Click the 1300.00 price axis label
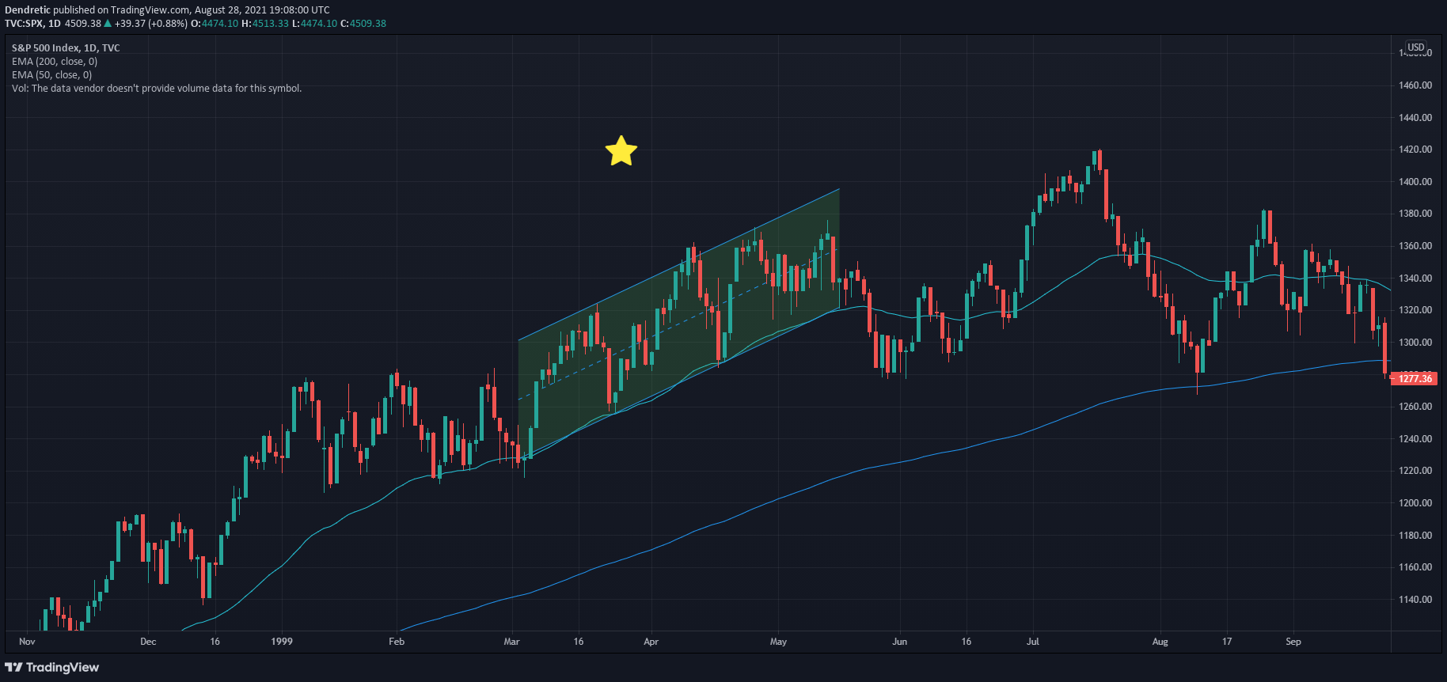 coord(1415,343)
